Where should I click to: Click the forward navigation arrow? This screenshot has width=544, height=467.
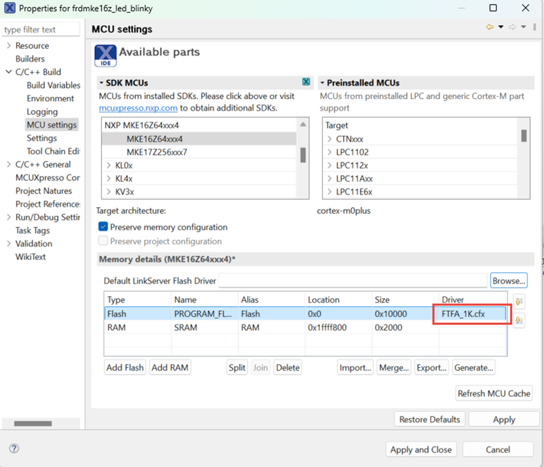(512, 26)
